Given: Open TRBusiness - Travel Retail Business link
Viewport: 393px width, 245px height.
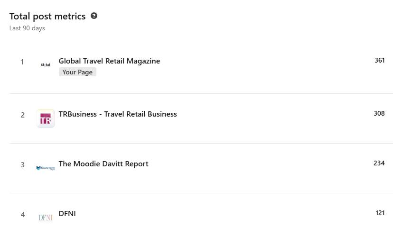Looking at the screenshot, I should [x=118, y=114].
